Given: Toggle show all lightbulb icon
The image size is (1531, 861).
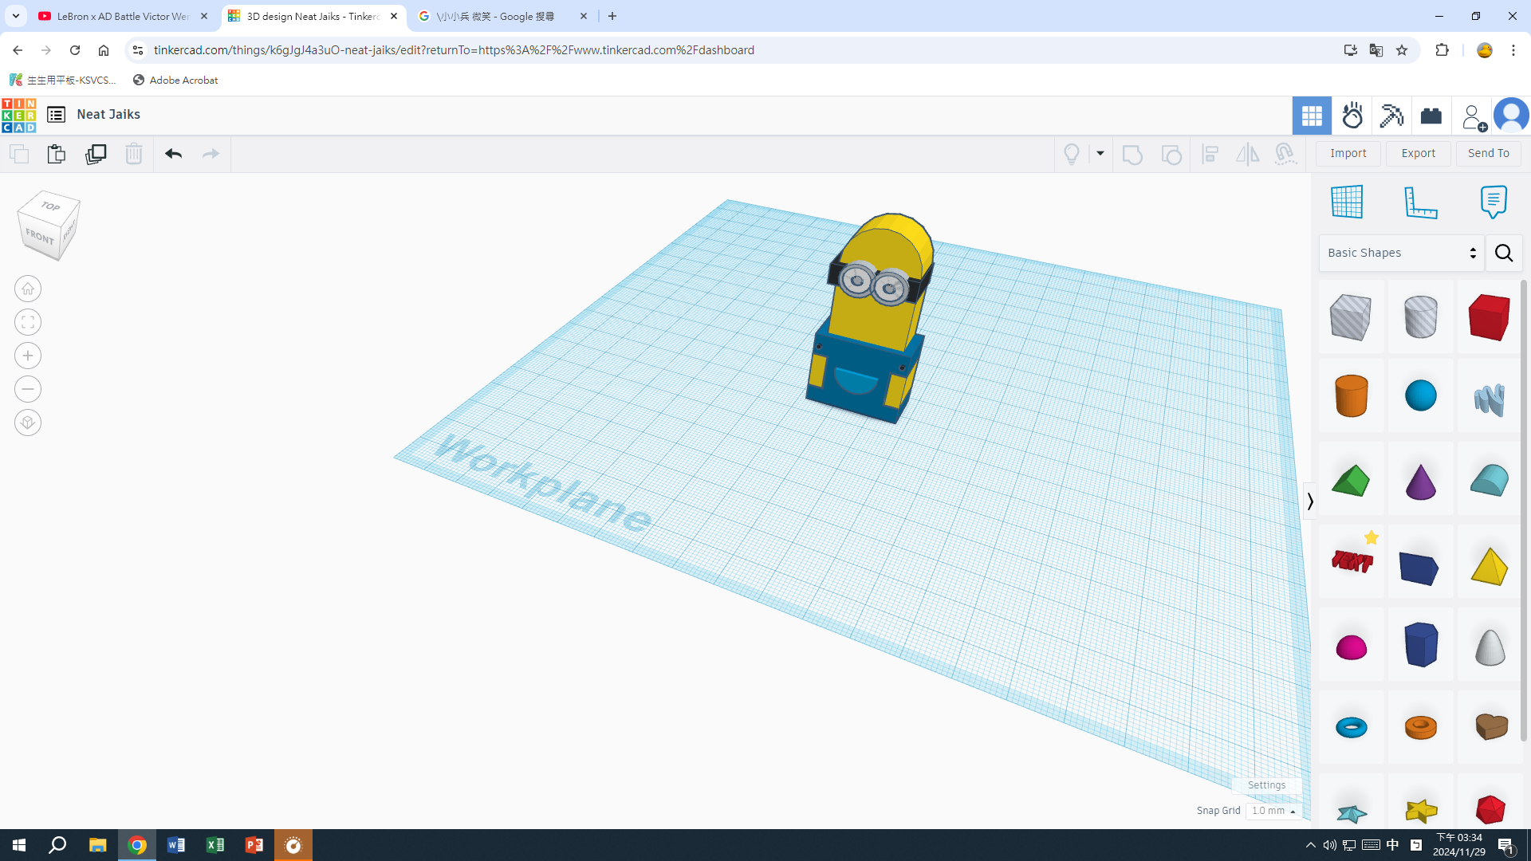Looking at the screenshot, I should [x=1072, y=154].
